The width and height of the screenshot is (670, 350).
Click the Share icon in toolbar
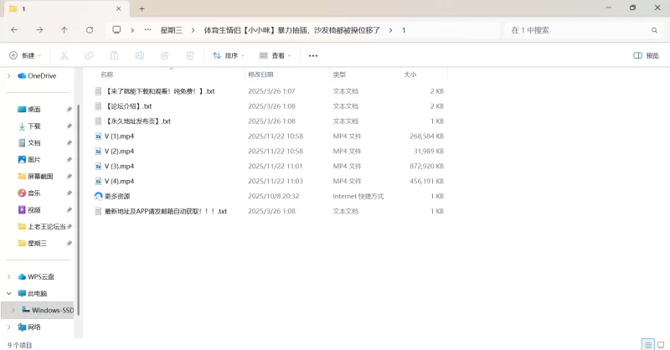(x=165, y=56)
